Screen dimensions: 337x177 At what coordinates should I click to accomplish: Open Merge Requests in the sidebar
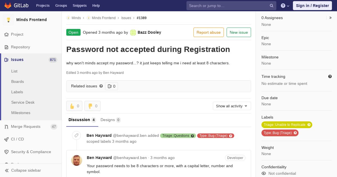pos(31,126)
